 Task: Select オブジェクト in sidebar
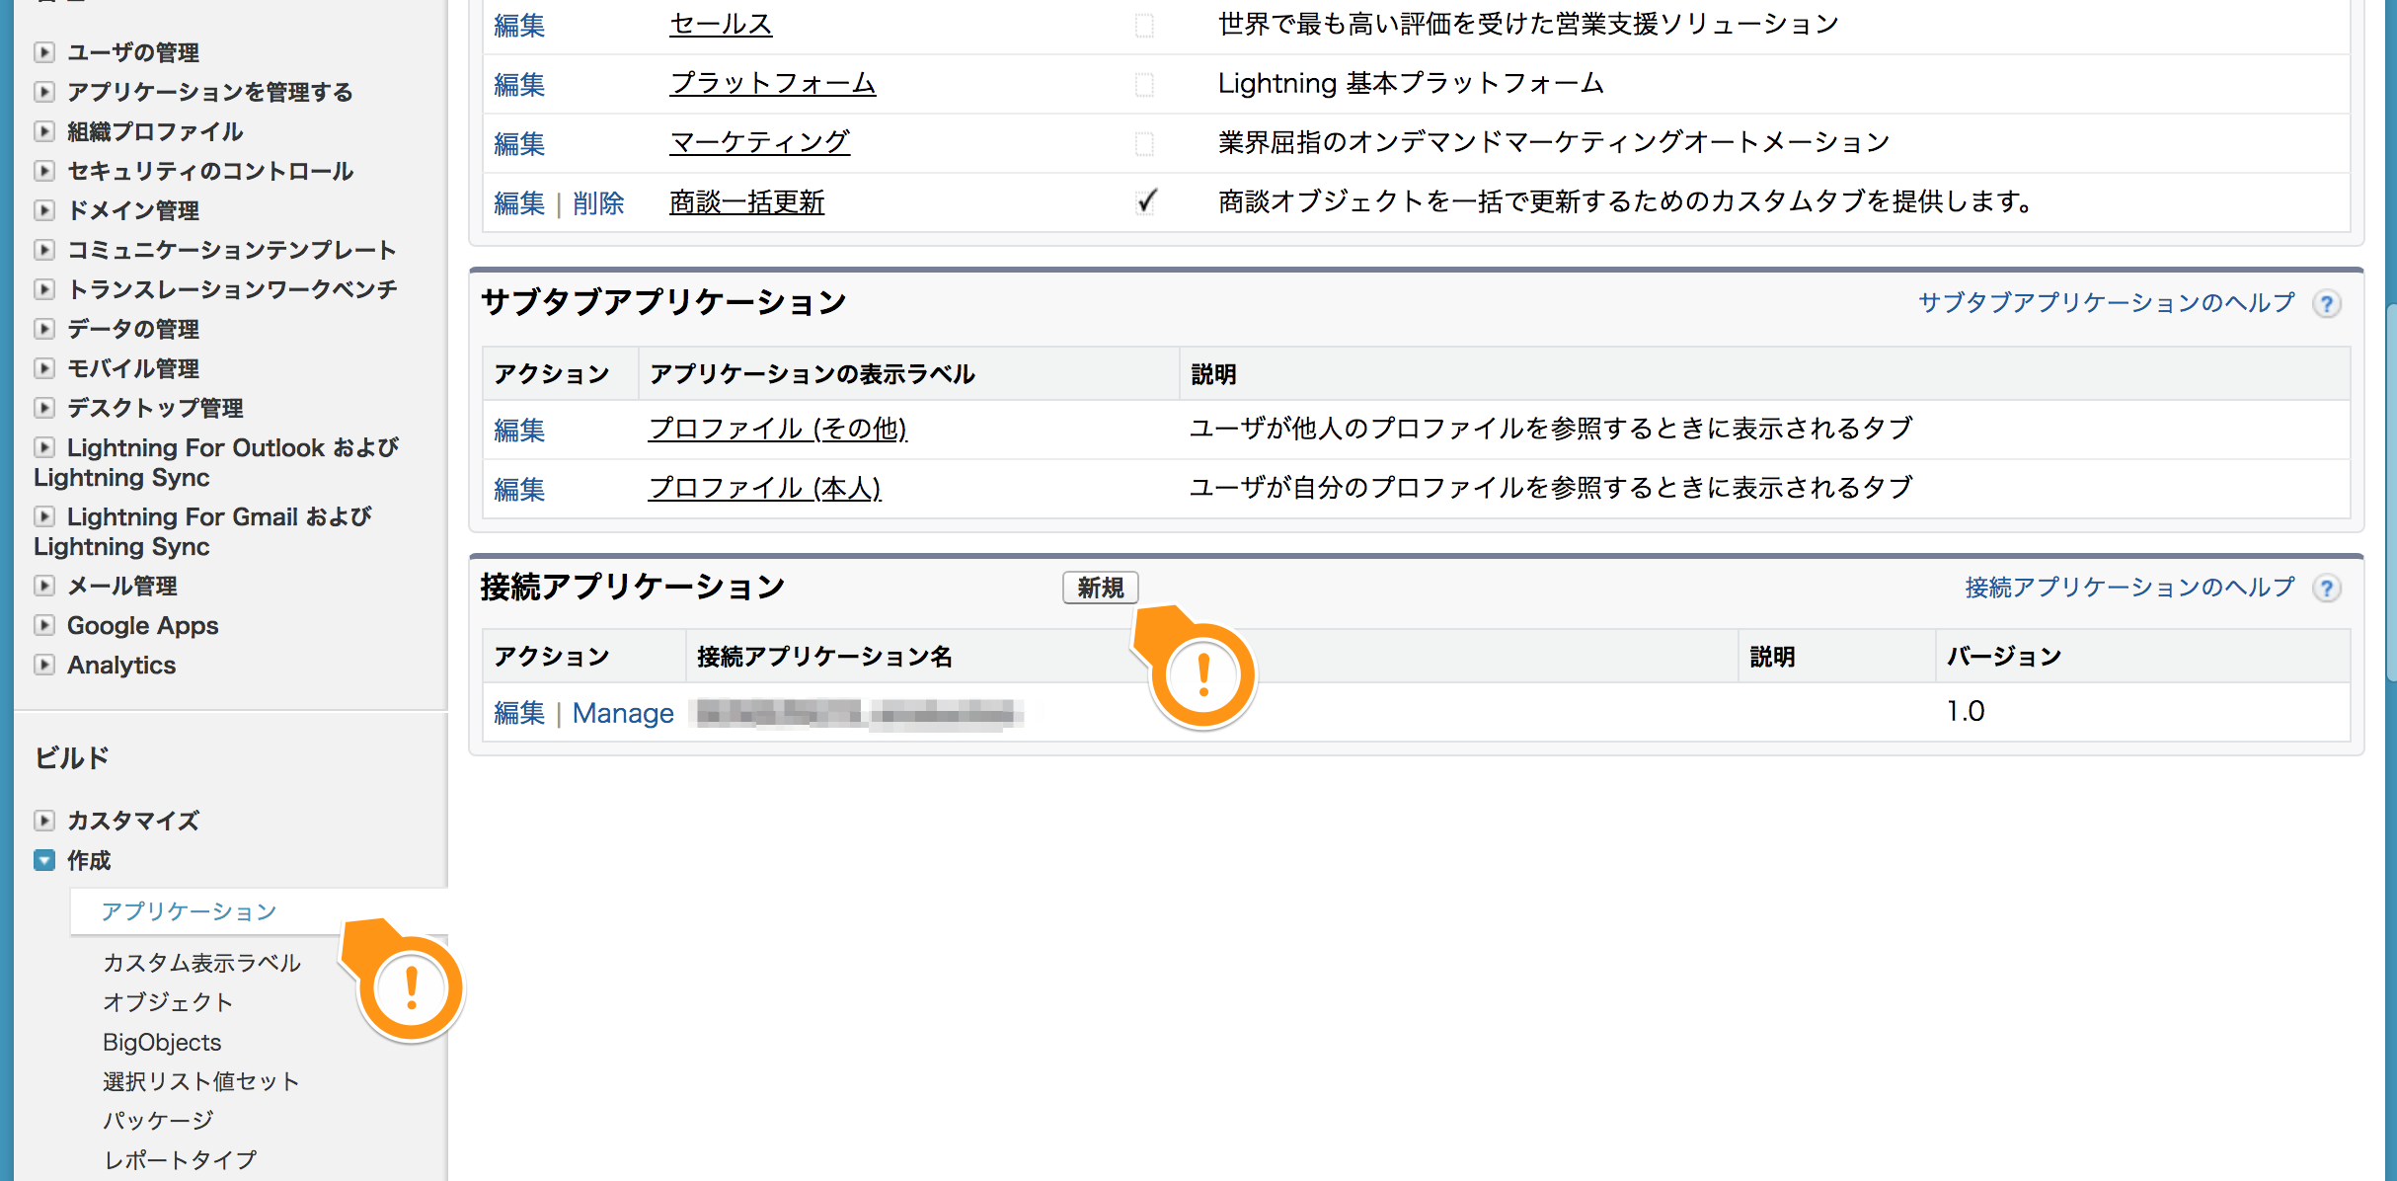pyautogui.click(x=168, y=1002)
